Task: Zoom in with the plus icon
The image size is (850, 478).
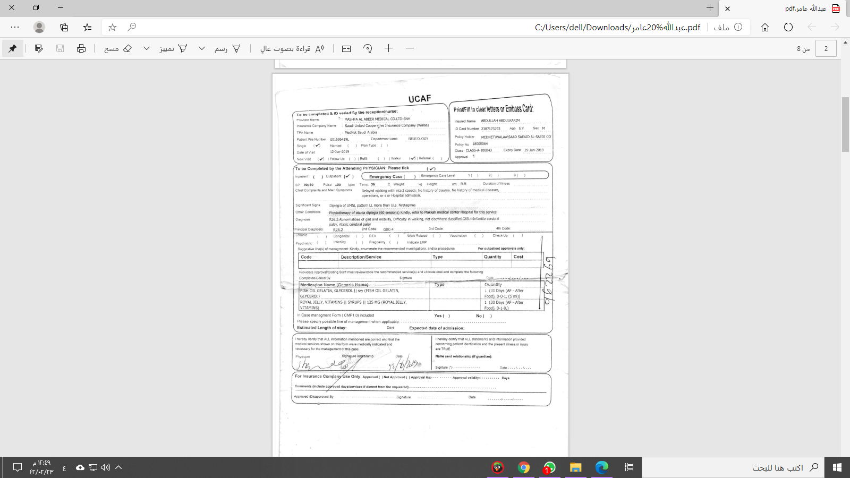Action: 389,48
